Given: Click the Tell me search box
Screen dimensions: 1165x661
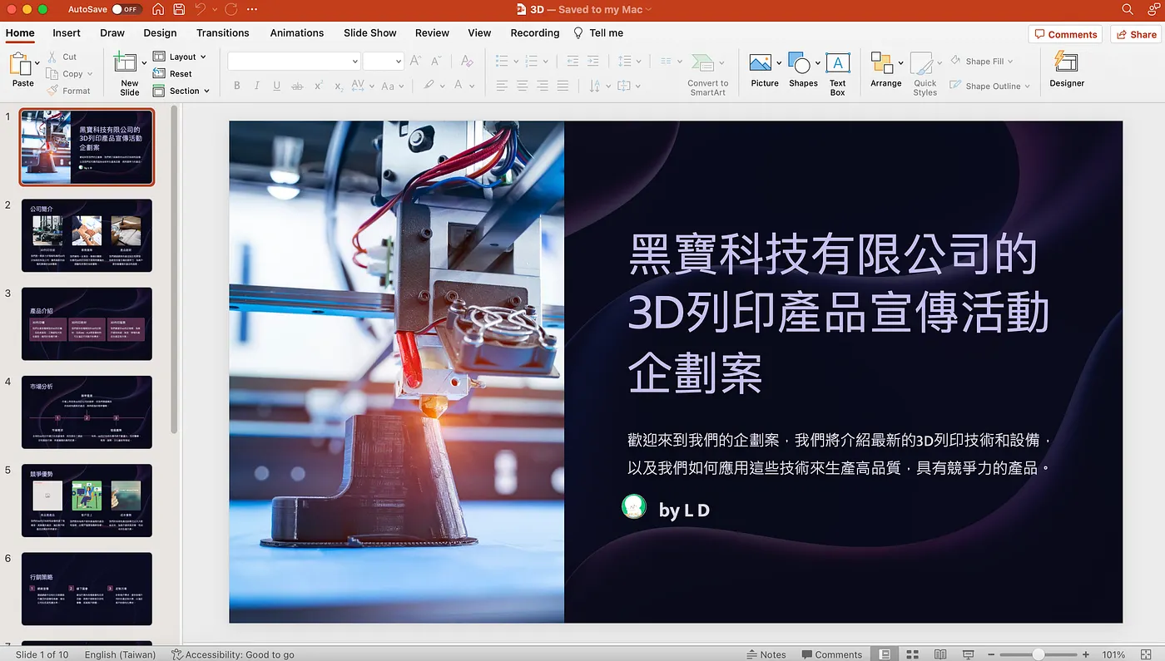Looking at the screenshot, I should click(x=598, y=32).
